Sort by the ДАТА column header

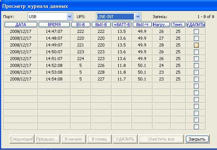[21, 25]
